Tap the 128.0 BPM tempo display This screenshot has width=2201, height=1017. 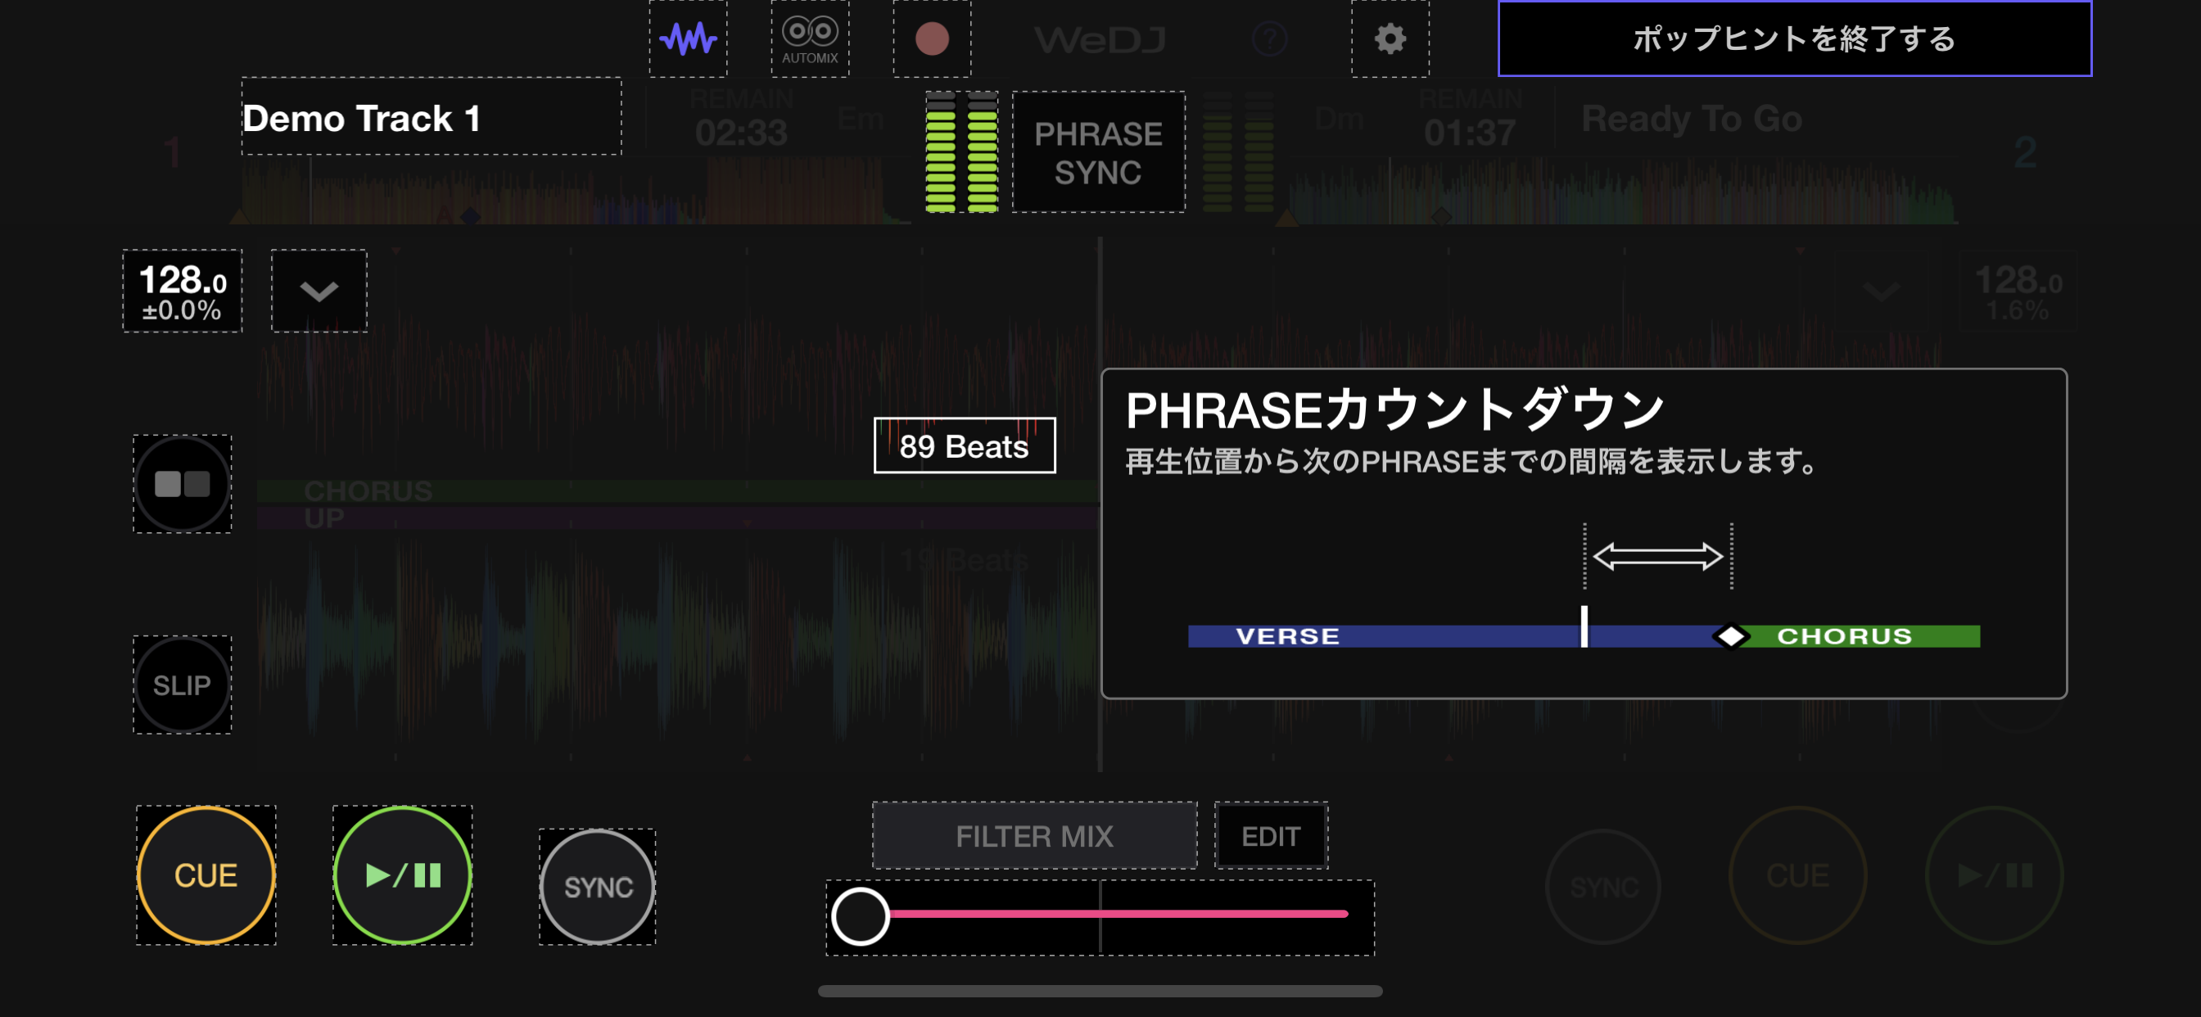[182, 291]
